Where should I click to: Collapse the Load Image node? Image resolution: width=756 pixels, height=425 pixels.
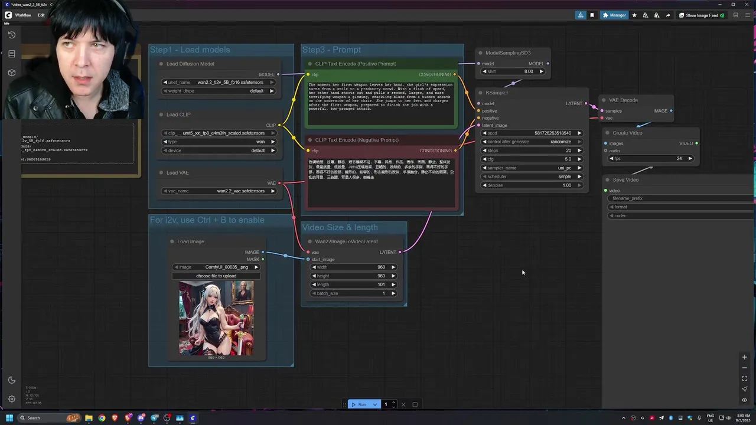[172, 241]
